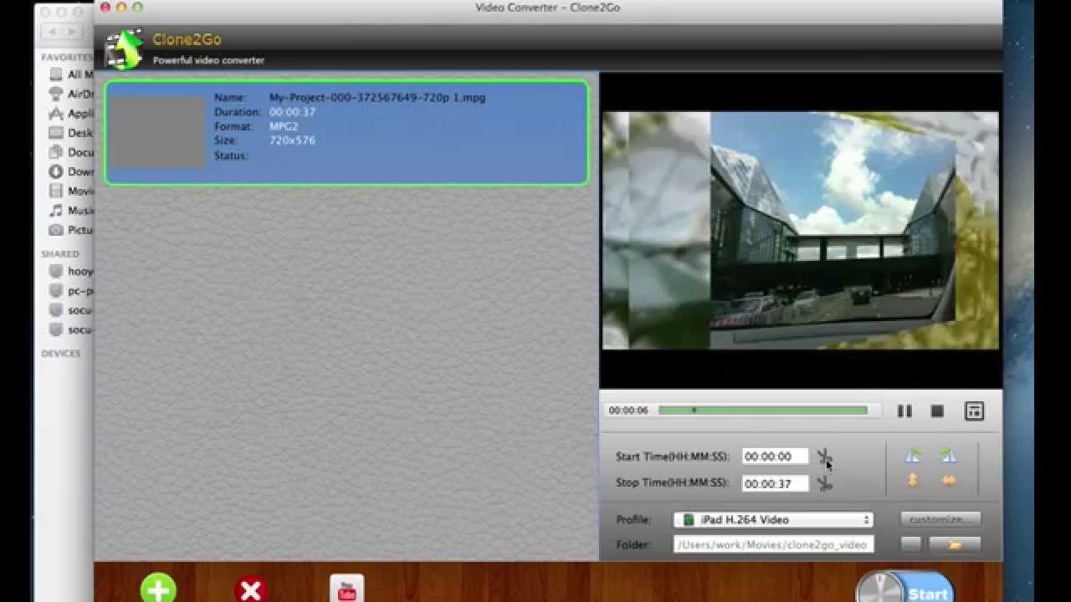
Task: Click the 720x576 size value
Action: [x=292, y=140]
